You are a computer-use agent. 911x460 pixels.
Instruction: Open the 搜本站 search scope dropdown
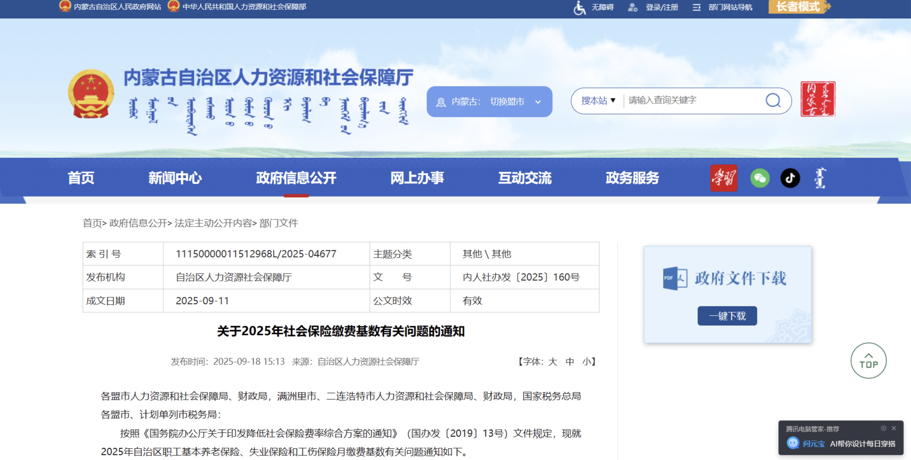[598, 101]
